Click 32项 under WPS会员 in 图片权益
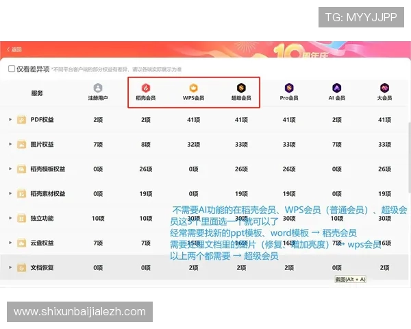Image resolution: width=411 pixels, height=329 pixels. click(193, 145)
